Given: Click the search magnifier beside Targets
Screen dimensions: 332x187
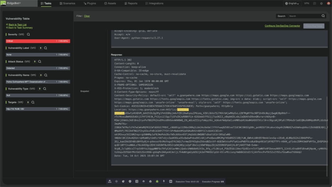Looking at the screenshot, I should (x=33, y=102).
